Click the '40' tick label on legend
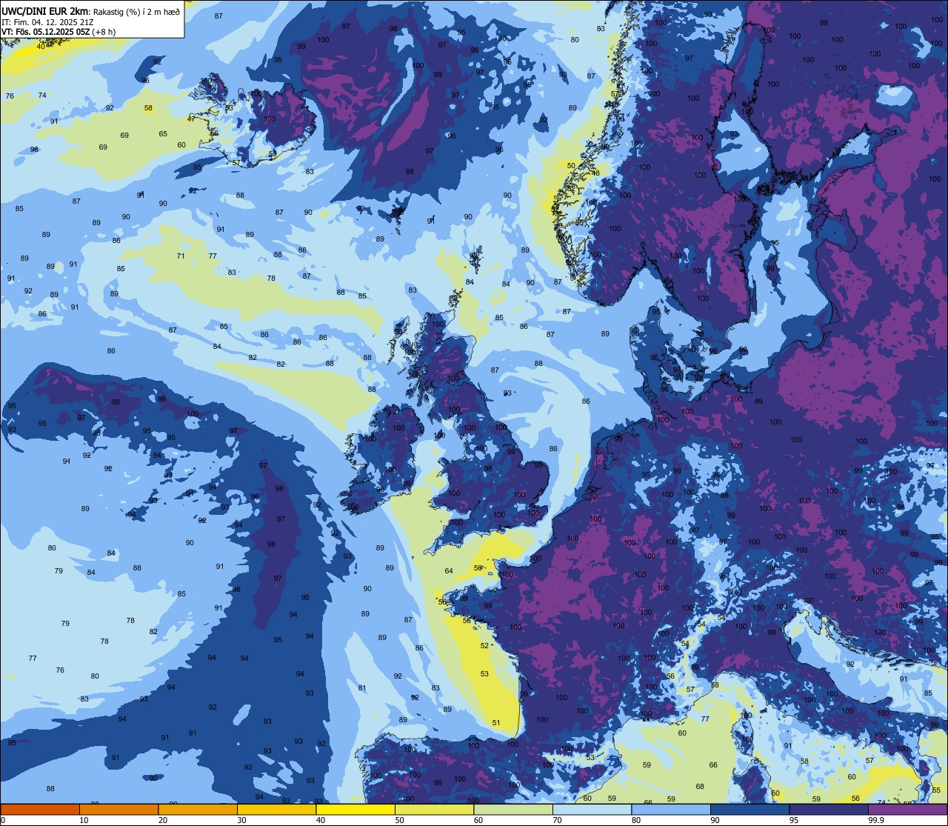The width and height of the screenshot is (948, 826). [321, 820]
